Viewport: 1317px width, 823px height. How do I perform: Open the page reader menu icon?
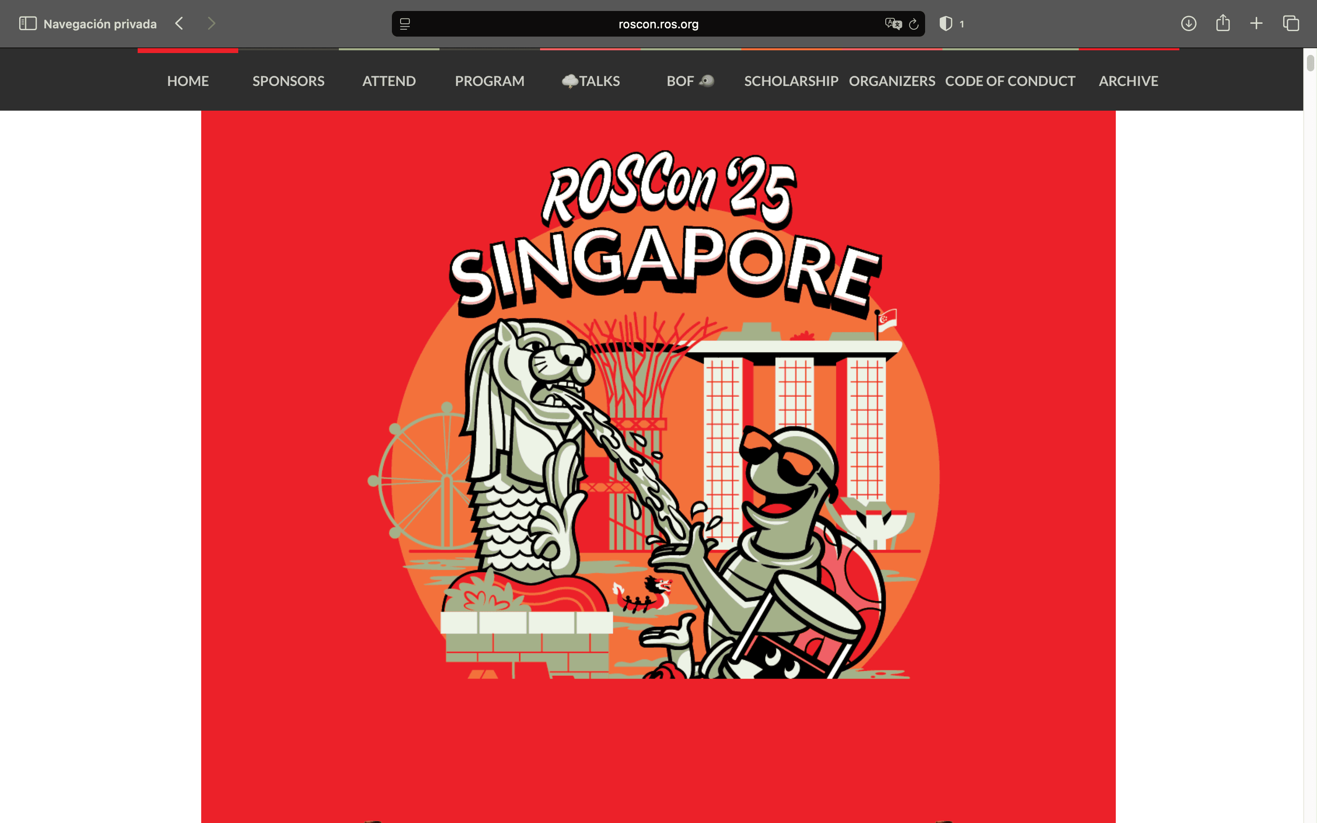pyautogui.click(x=405, y=24)
